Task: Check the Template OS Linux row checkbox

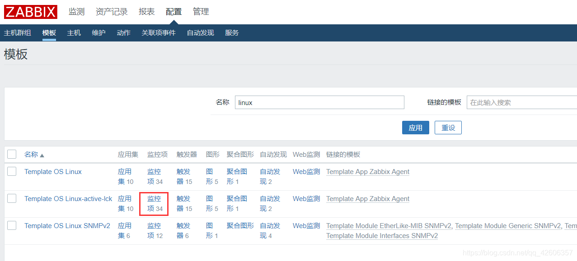Action: click(12, 171)
